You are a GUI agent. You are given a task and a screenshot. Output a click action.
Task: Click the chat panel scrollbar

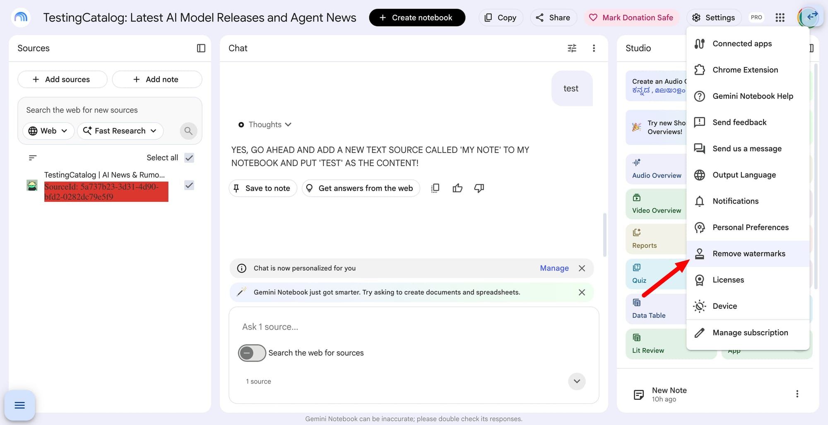point(604,234)
